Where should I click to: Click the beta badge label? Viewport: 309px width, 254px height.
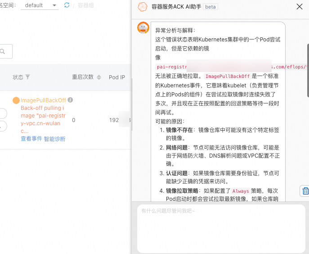[x=210, y=7]
